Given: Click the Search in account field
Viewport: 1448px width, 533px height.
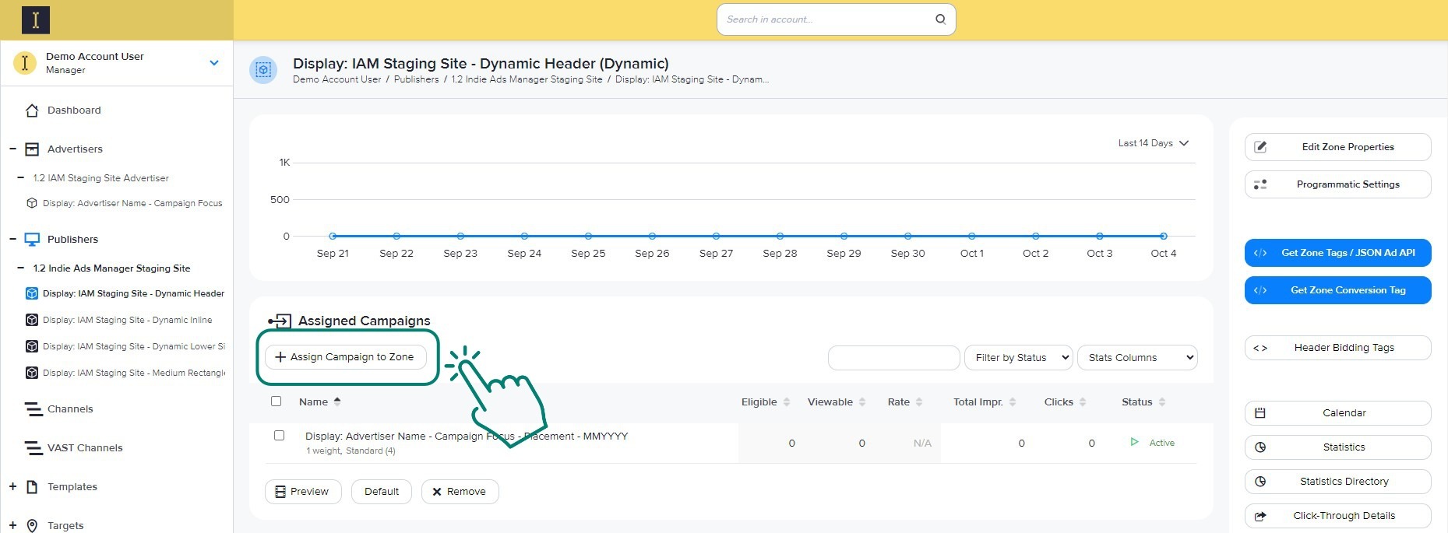Looking at the screenshot, I should [826, 19].
